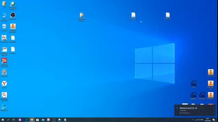Open the Windows Start menu
The width and height of the screenshot is (218, 122).
tap(3, 120)
